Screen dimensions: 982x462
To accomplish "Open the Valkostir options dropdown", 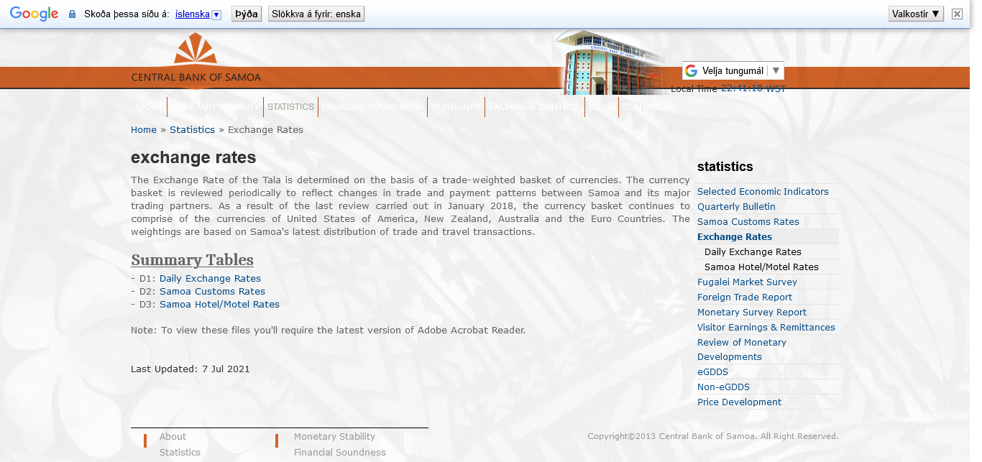I will coord(916,14).
